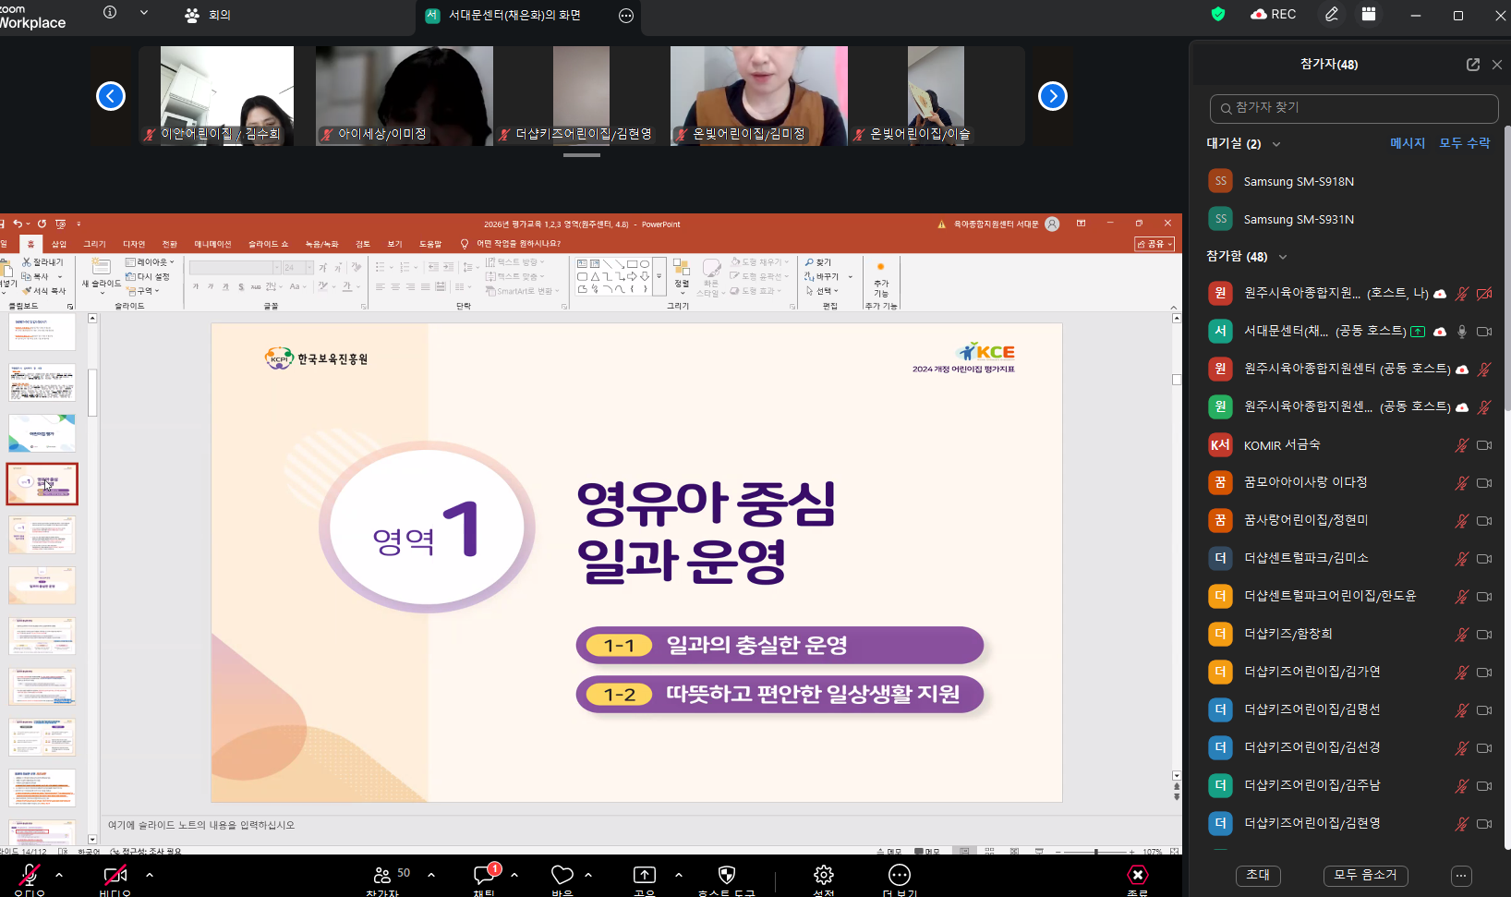Collapse the 참가함 (48) participant list
The width and height of the screenshot is (1511, 897).
[1283, 257]
